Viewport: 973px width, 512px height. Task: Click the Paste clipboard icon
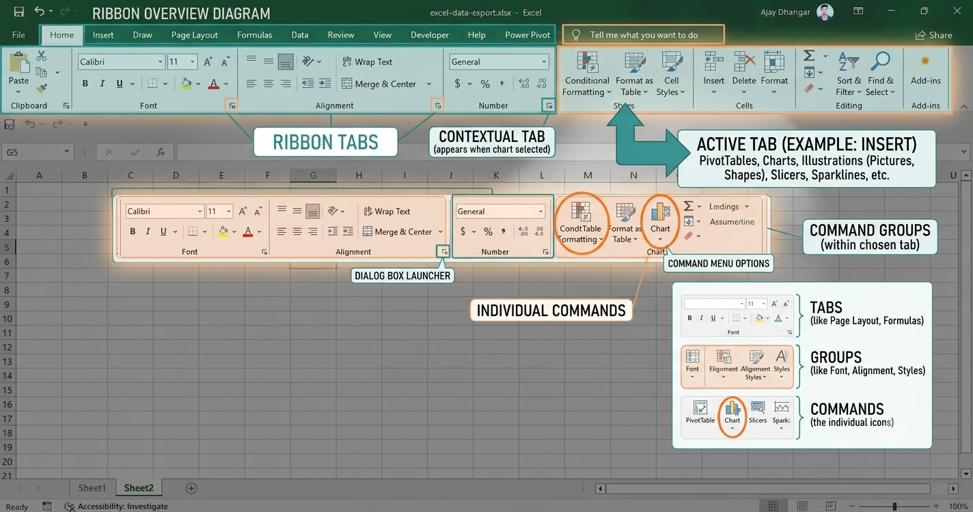tap(19, 64)
